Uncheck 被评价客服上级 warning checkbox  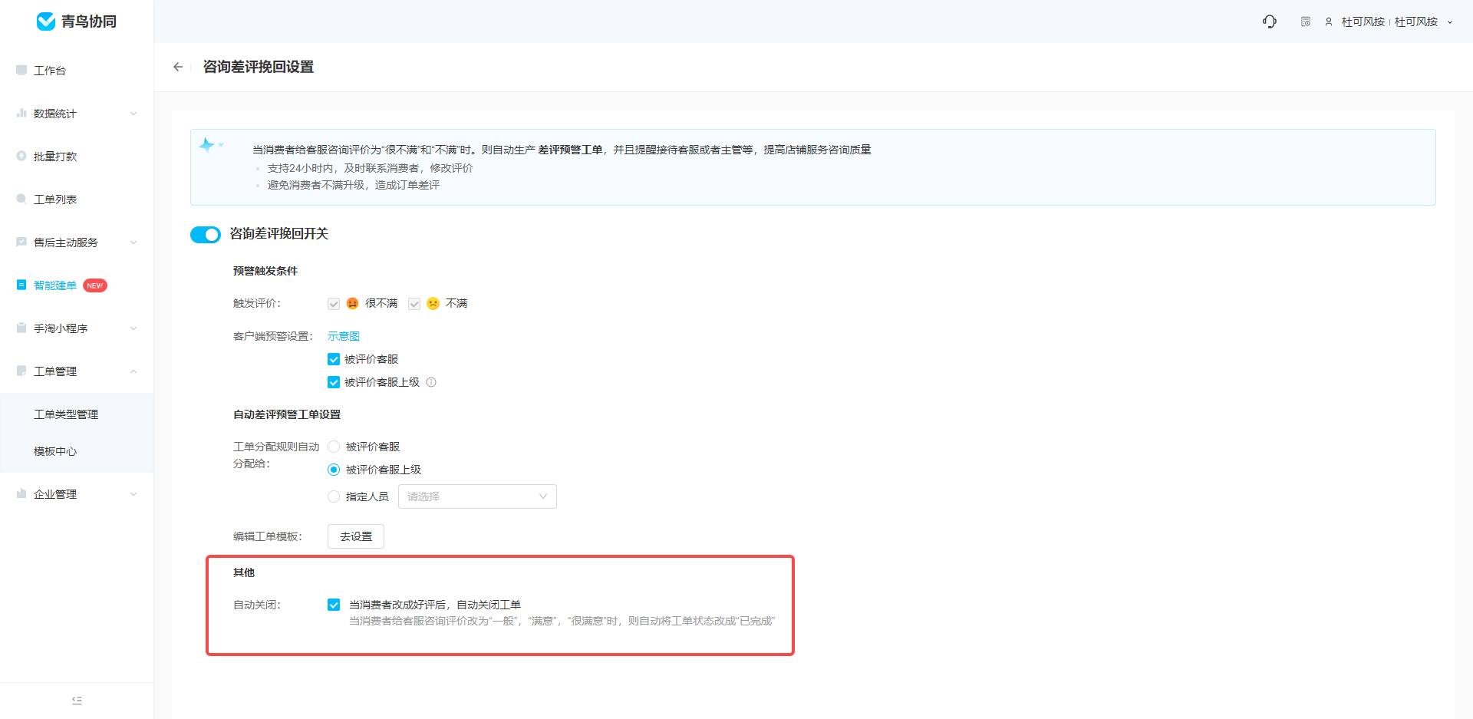334,382
